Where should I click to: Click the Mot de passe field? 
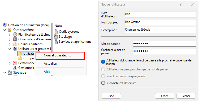(164, 44)
